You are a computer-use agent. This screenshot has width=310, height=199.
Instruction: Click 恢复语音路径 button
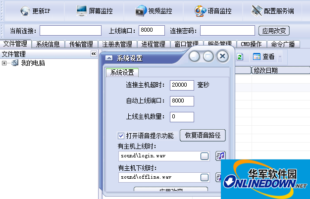pos(203,135)
